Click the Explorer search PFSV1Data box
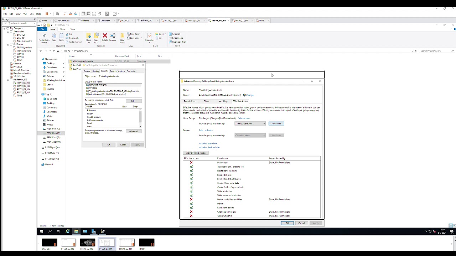 [x=436, y=51]
